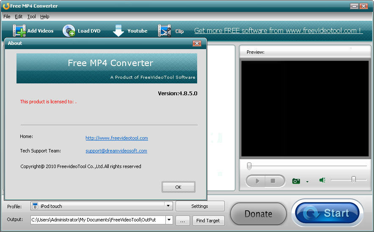
Task: Click the support@dreamvideosoft.com email link
Action: pos(116,151)
